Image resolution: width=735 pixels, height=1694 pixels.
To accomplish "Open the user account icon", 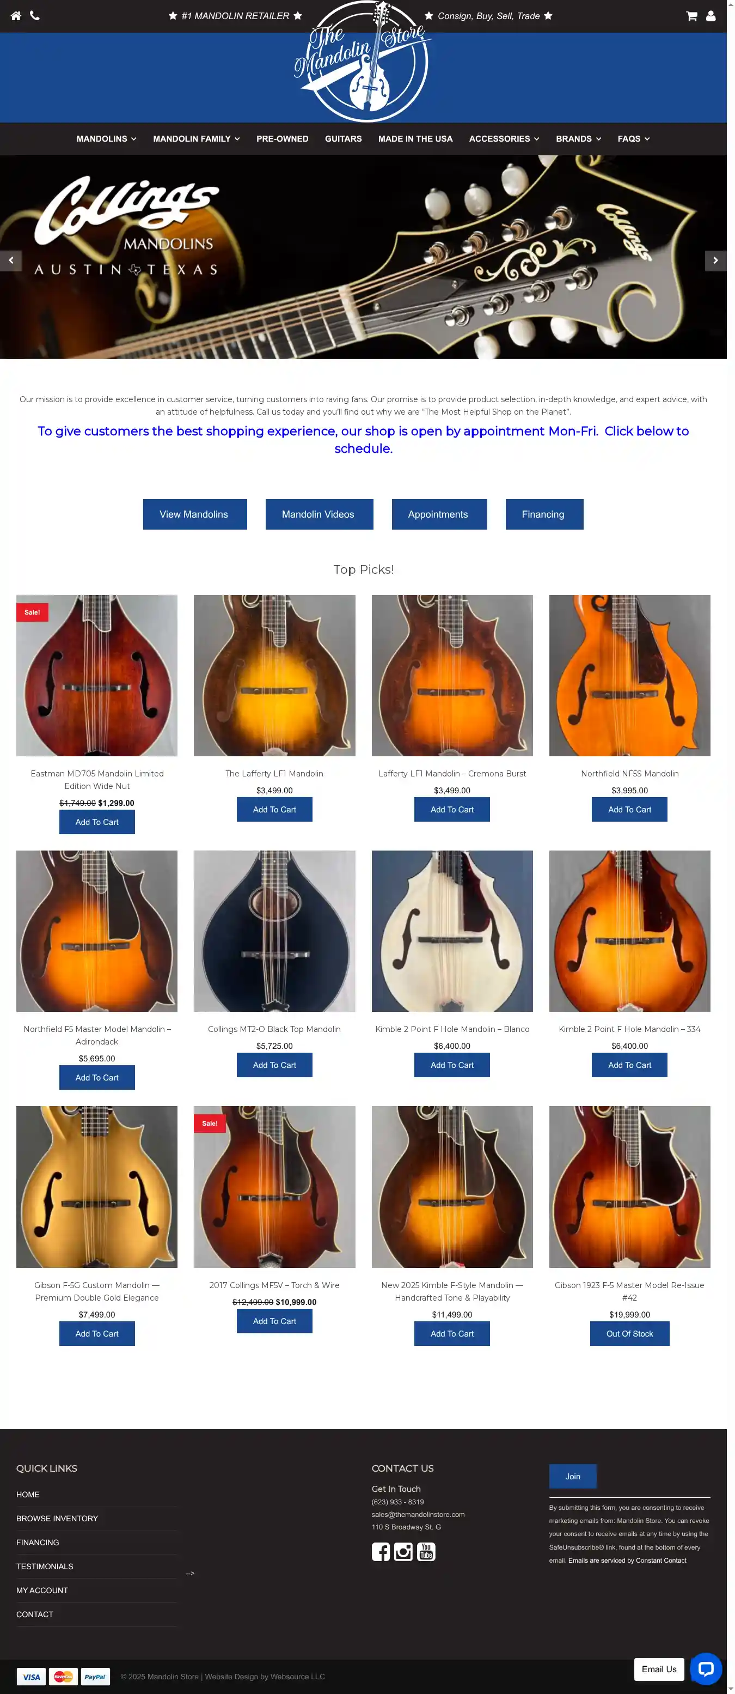I will (710, 16).
